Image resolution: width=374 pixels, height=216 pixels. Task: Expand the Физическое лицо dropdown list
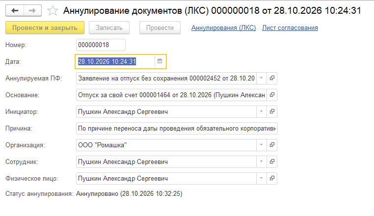click(x=262, y=178)
